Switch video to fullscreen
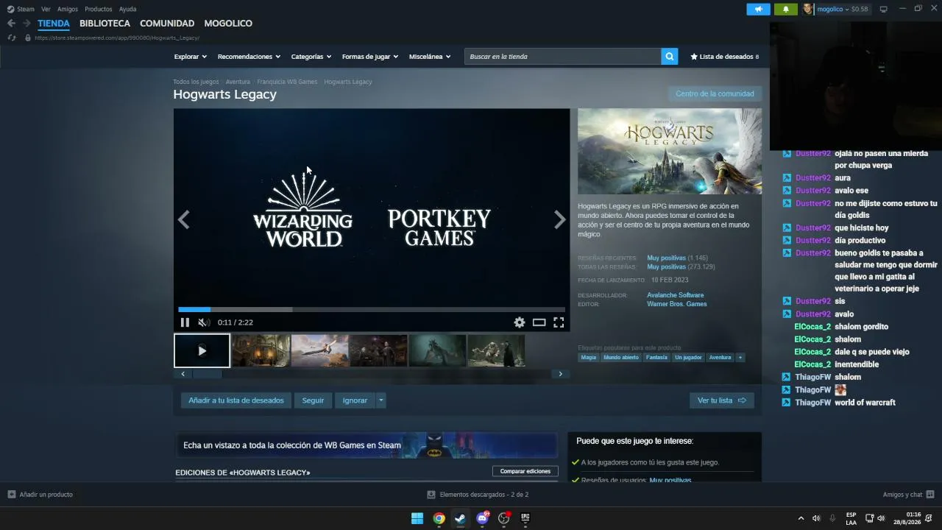 tap(559, 322)
